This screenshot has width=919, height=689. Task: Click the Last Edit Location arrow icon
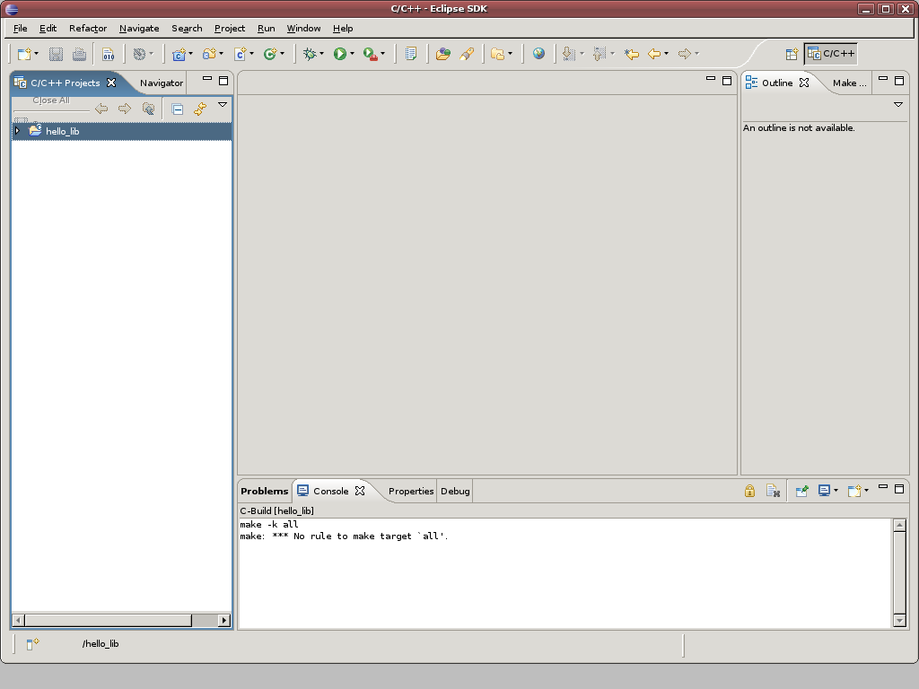(631, 54)
